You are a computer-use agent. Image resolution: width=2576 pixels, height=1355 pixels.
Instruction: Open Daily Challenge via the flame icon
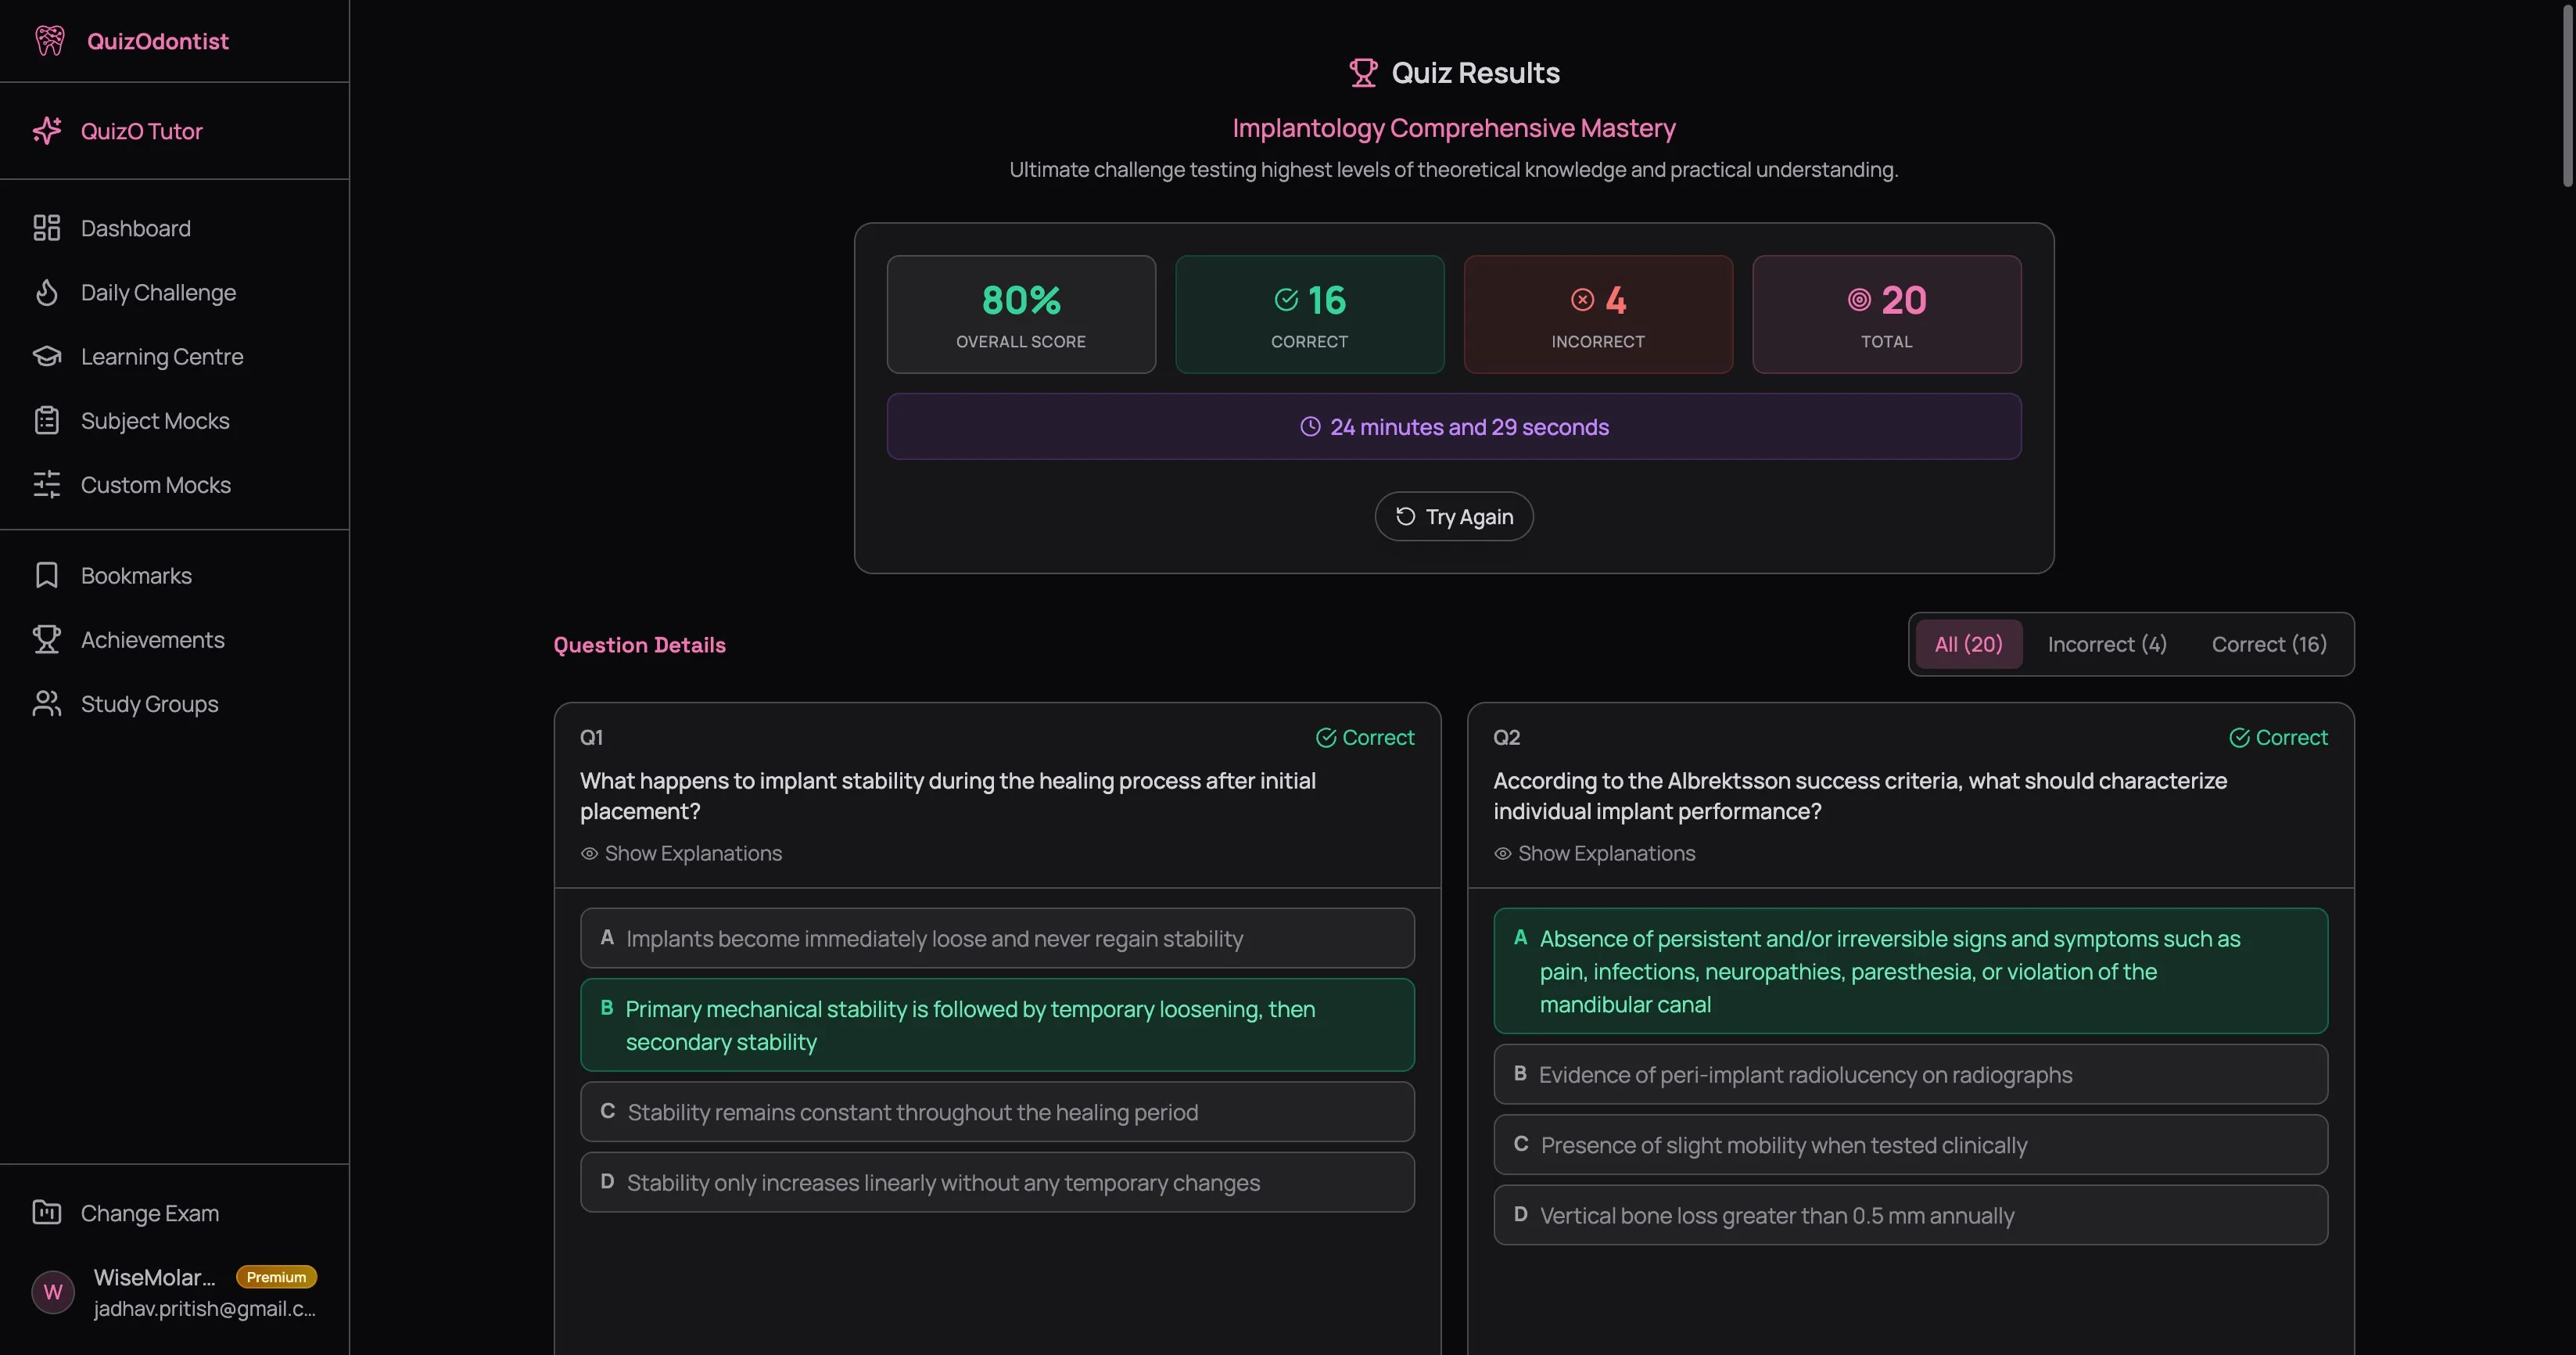point(47,293)
